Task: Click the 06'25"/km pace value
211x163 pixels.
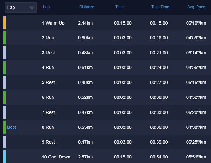Action: point(196,142)
